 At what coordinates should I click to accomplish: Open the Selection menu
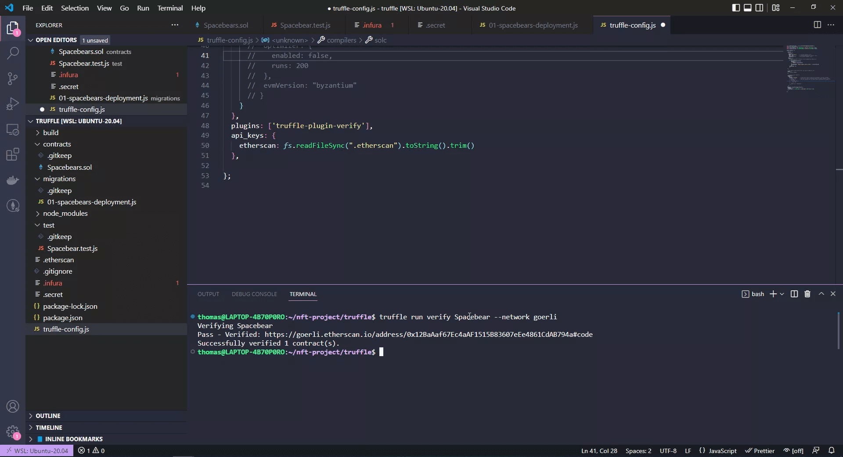coord(75,8)
